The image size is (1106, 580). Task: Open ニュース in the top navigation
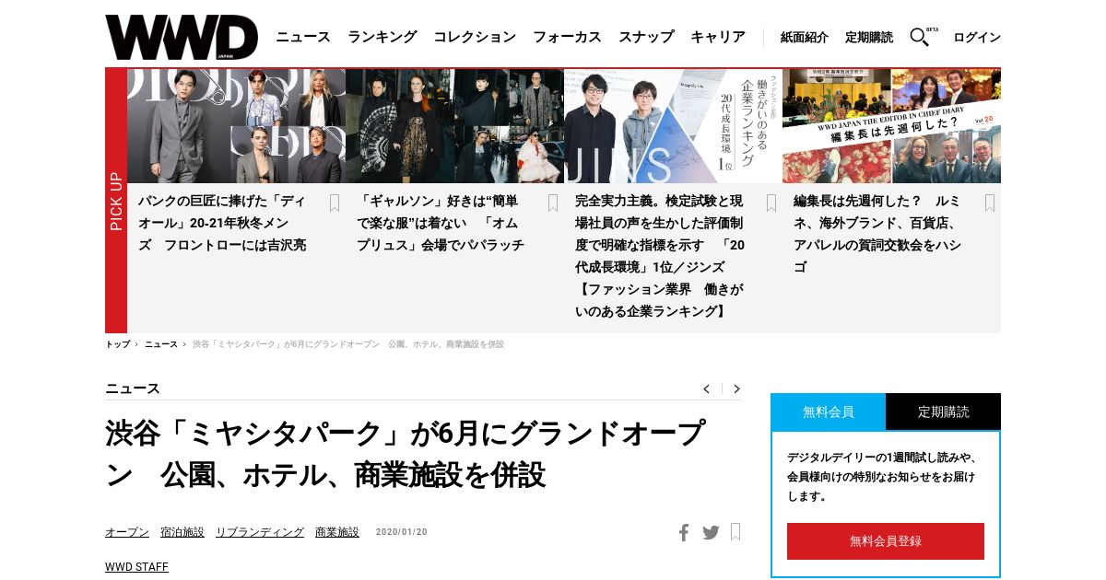point(303,37)
